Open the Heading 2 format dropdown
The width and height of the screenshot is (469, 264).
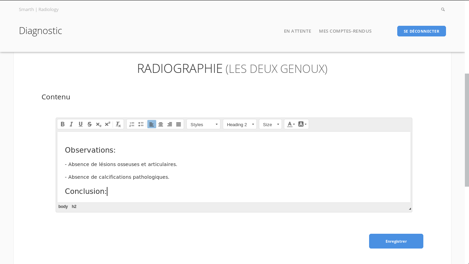point(240,124)
